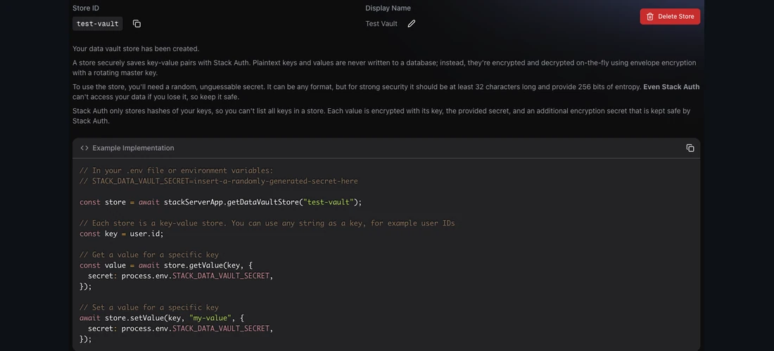Image resolution: width=774 pixels, height=351 pixels.
Task: Edit the Test Vault display name
Action: (411, 24)
